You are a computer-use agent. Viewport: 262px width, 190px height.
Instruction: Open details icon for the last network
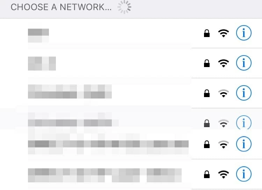[243, 174]
